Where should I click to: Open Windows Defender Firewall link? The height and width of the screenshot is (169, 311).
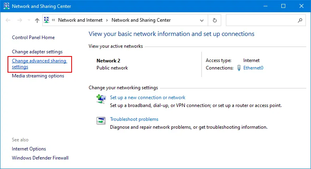(40, 158)
